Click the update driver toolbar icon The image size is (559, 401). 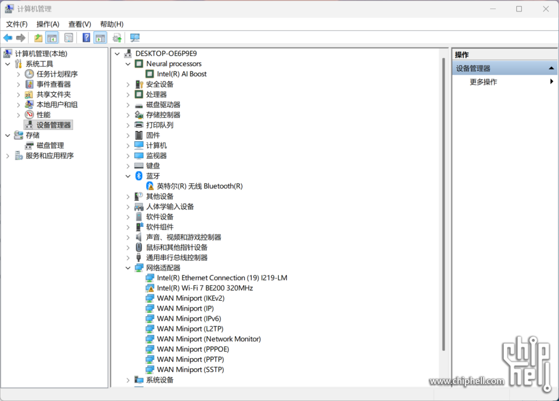pyautogui.click(x=117, y=38)
